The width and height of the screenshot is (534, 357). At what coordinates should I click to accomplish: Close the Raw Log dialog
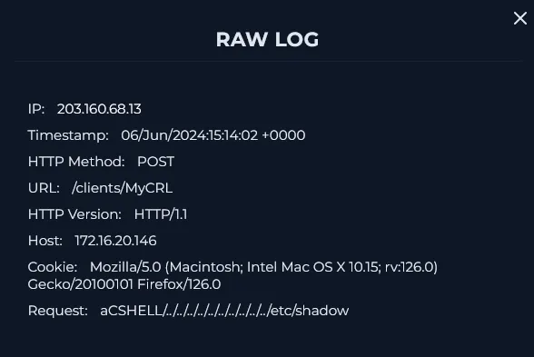tap(520, 18)
